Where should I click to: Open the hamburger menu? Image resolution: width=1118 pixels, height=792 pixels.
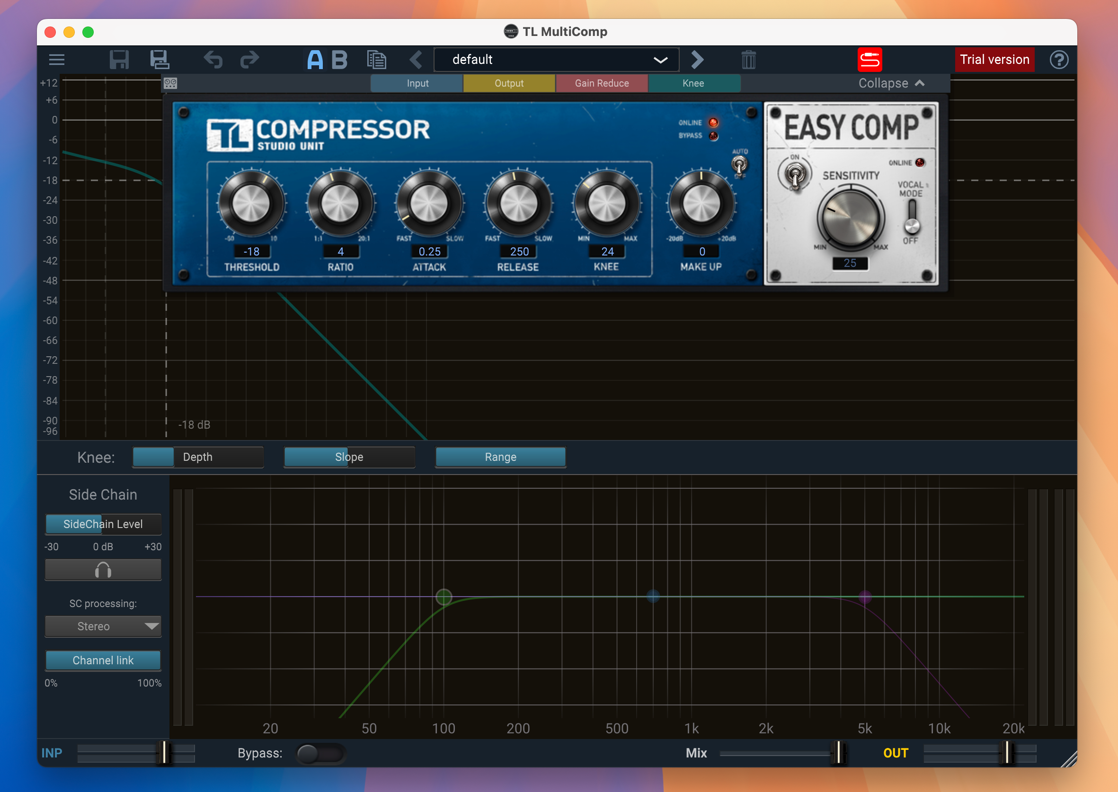[x=57, y=60]
